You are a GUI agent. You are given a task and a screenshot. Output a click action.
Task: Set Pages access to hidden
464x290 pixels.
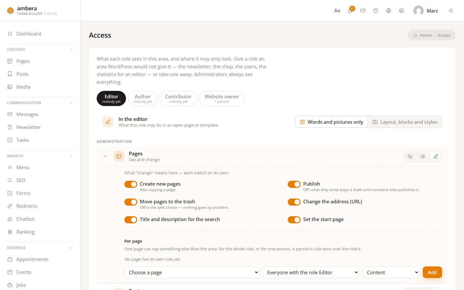coord(410,156)
